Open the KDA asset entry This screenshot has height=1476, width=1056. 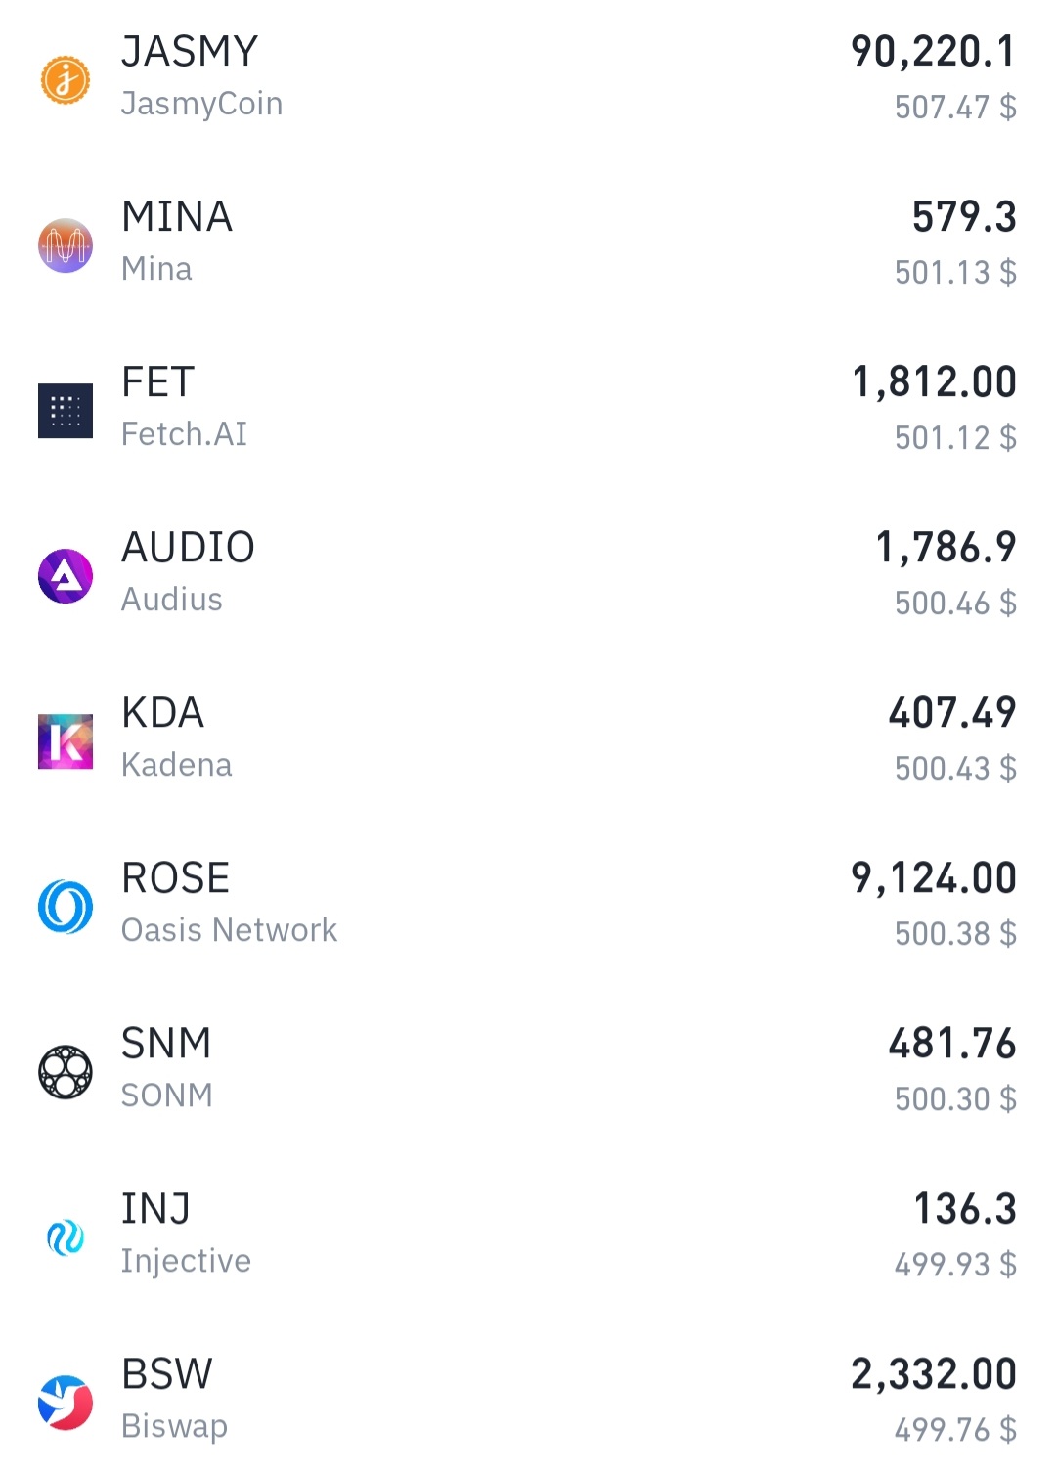pos(528,741)
